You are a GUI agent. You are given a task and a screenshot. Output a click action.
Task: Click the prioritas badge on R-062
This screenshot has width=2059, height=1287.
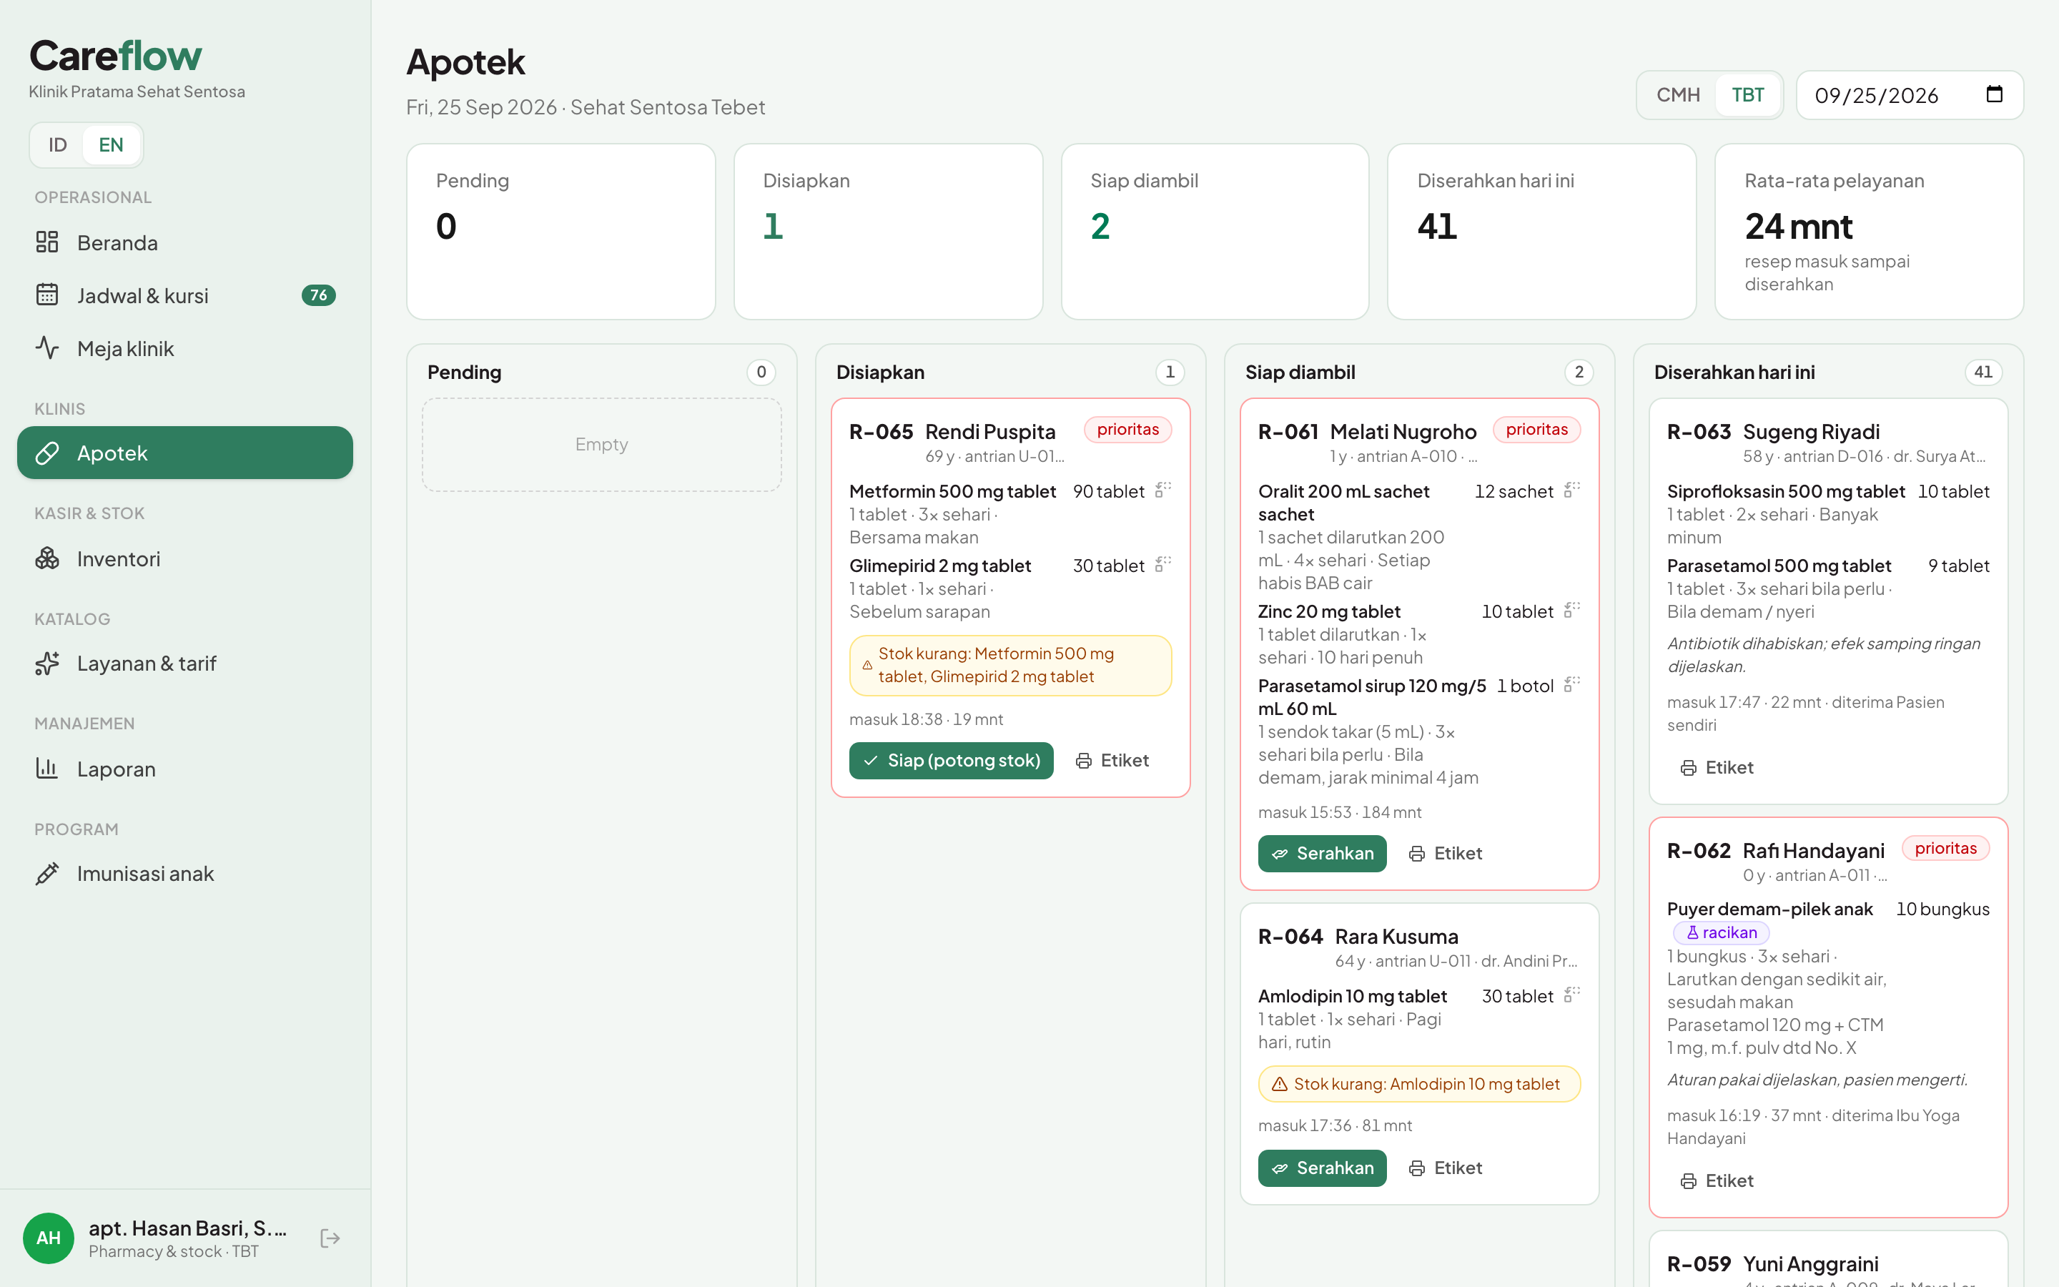pos(1946,848)
